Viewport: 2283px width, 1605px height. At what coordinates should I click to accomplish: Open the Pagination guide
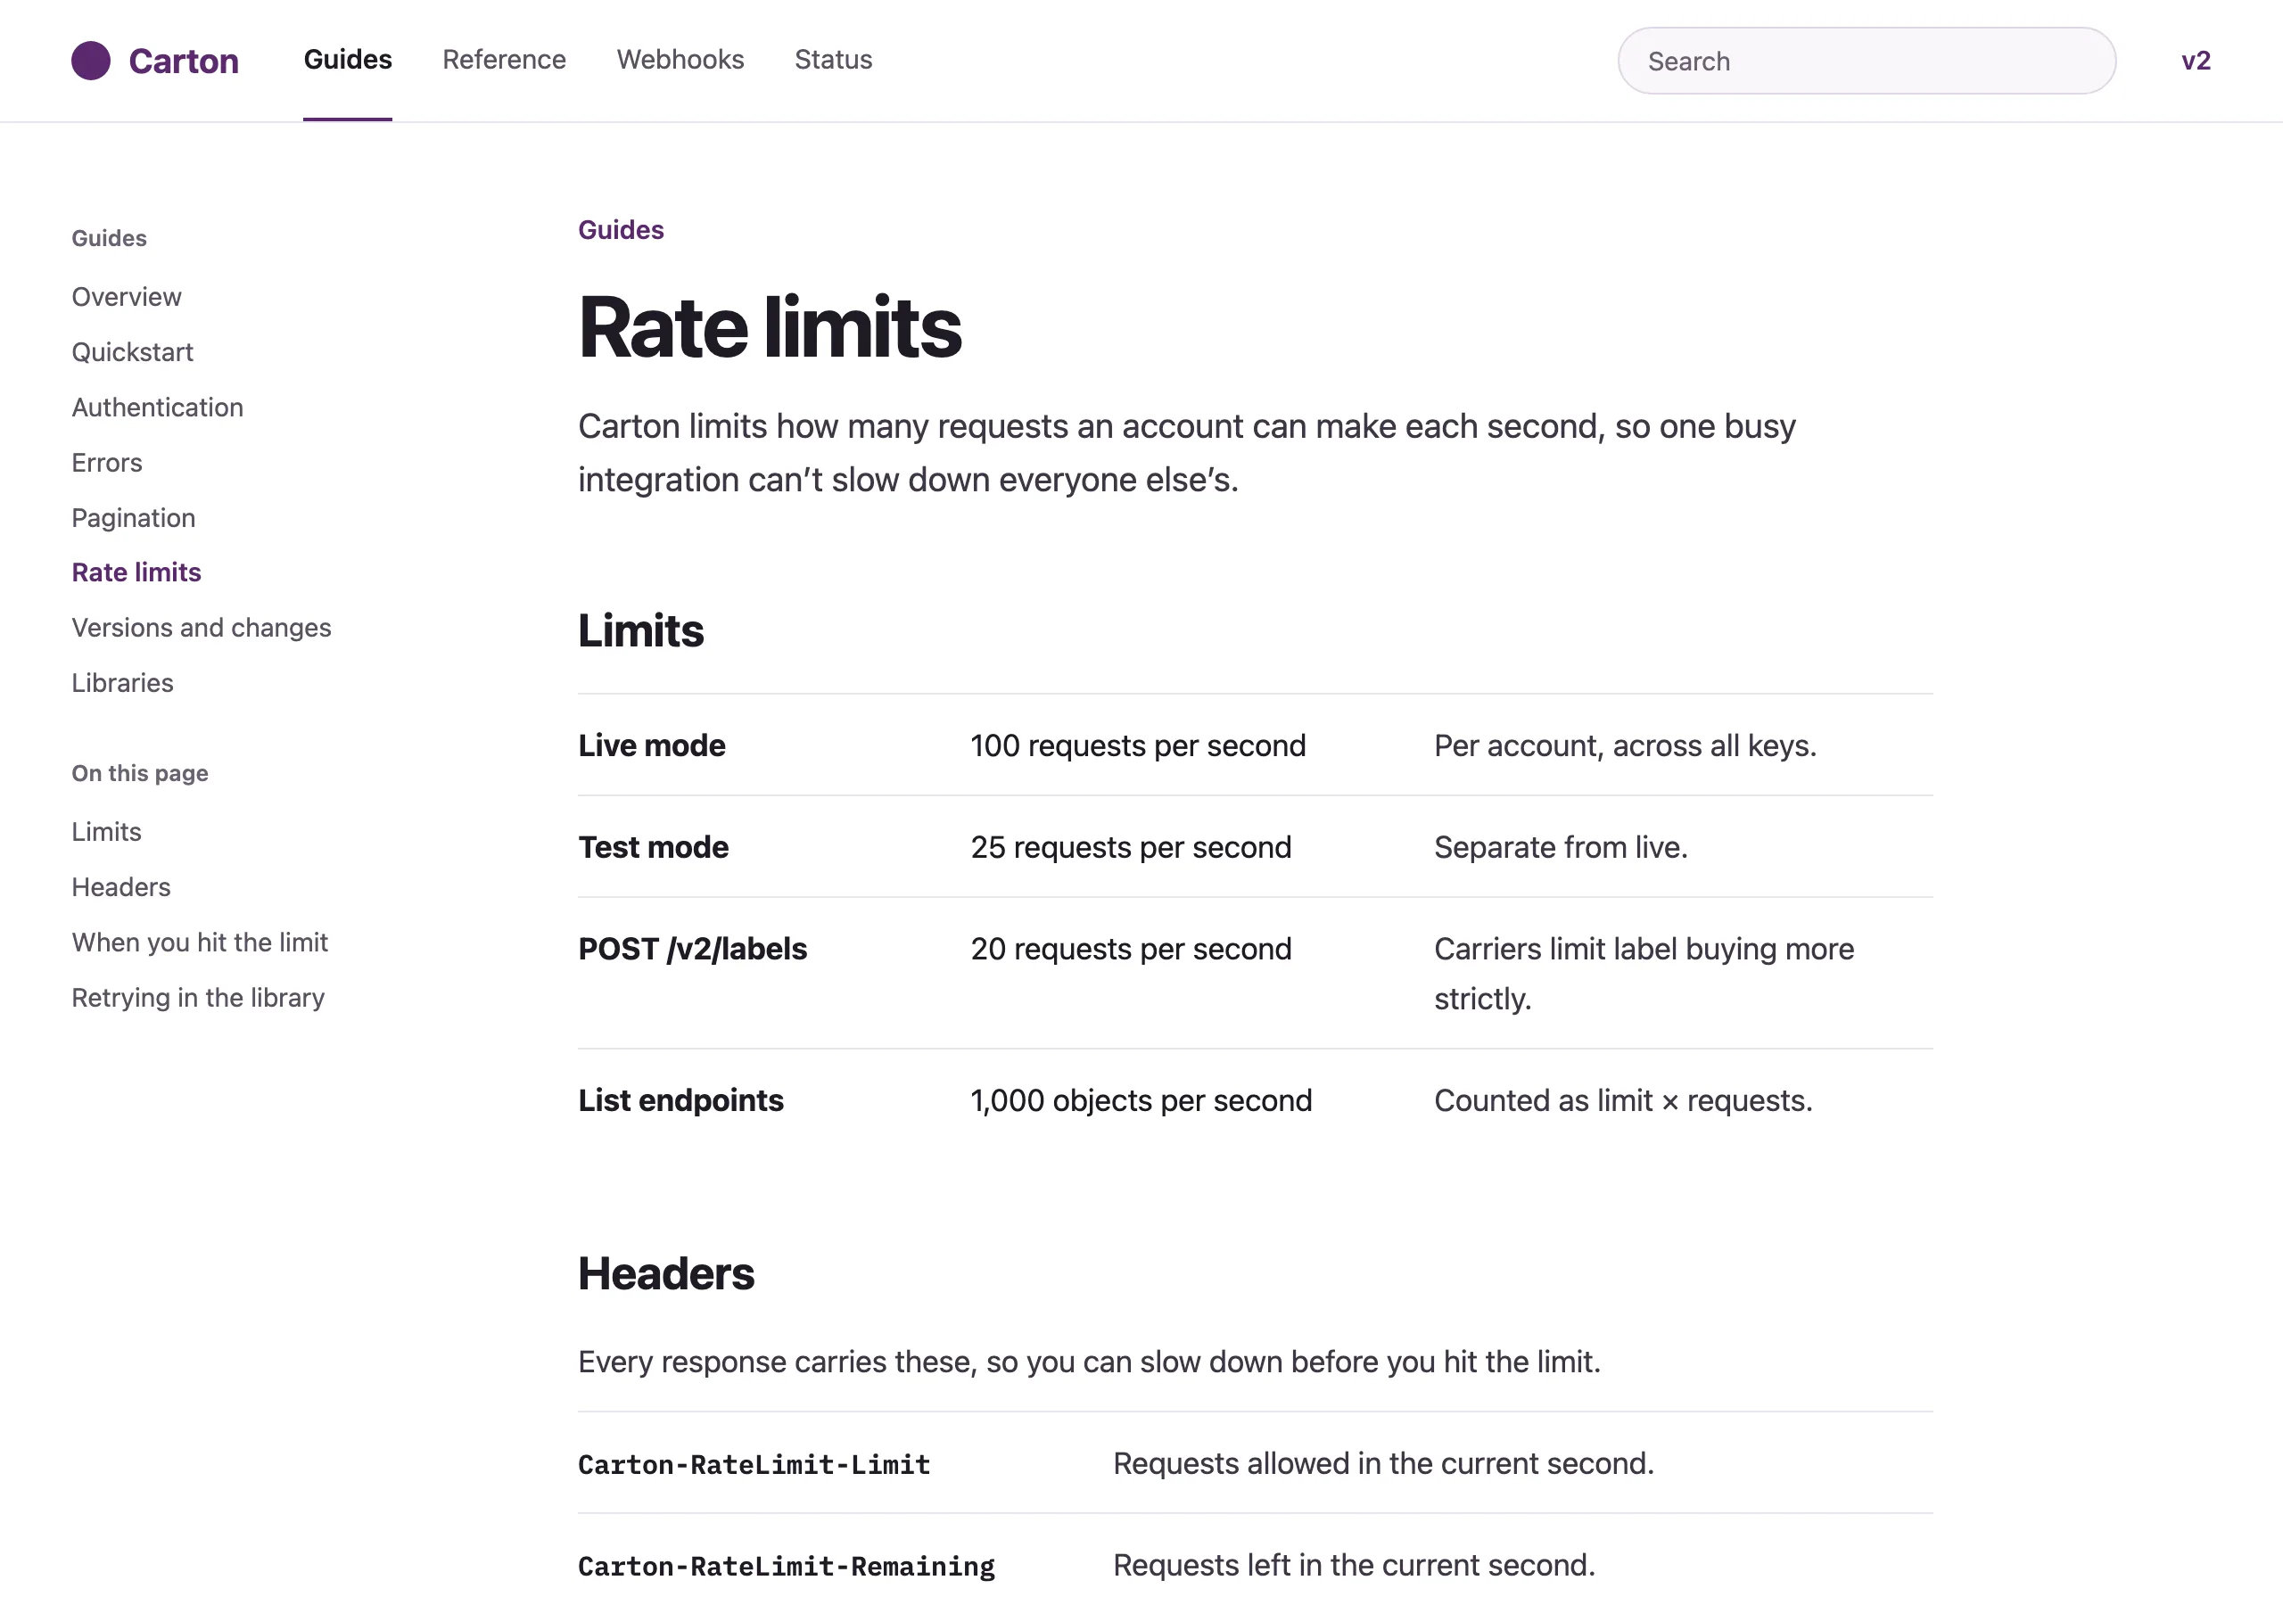pyautogui.click(x=133, y=517)
